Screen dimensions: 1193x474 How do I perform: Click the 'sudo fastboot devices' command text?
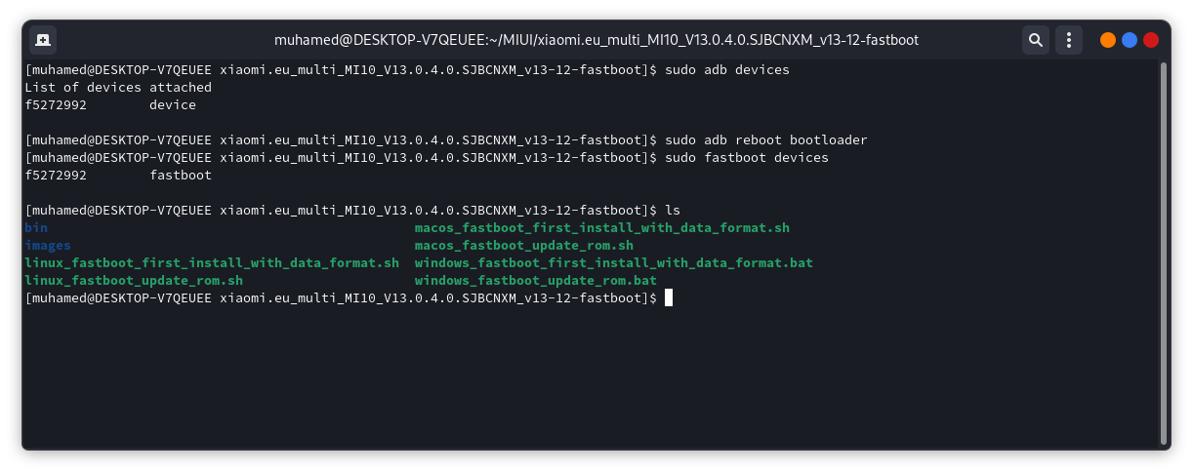point(746,158)
